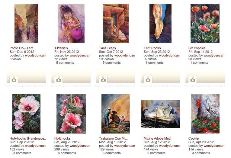Viewport: 231px width, 158px height.
Task: Click woodyduncan author link under Hollyhocks
Action: point(80,146)
